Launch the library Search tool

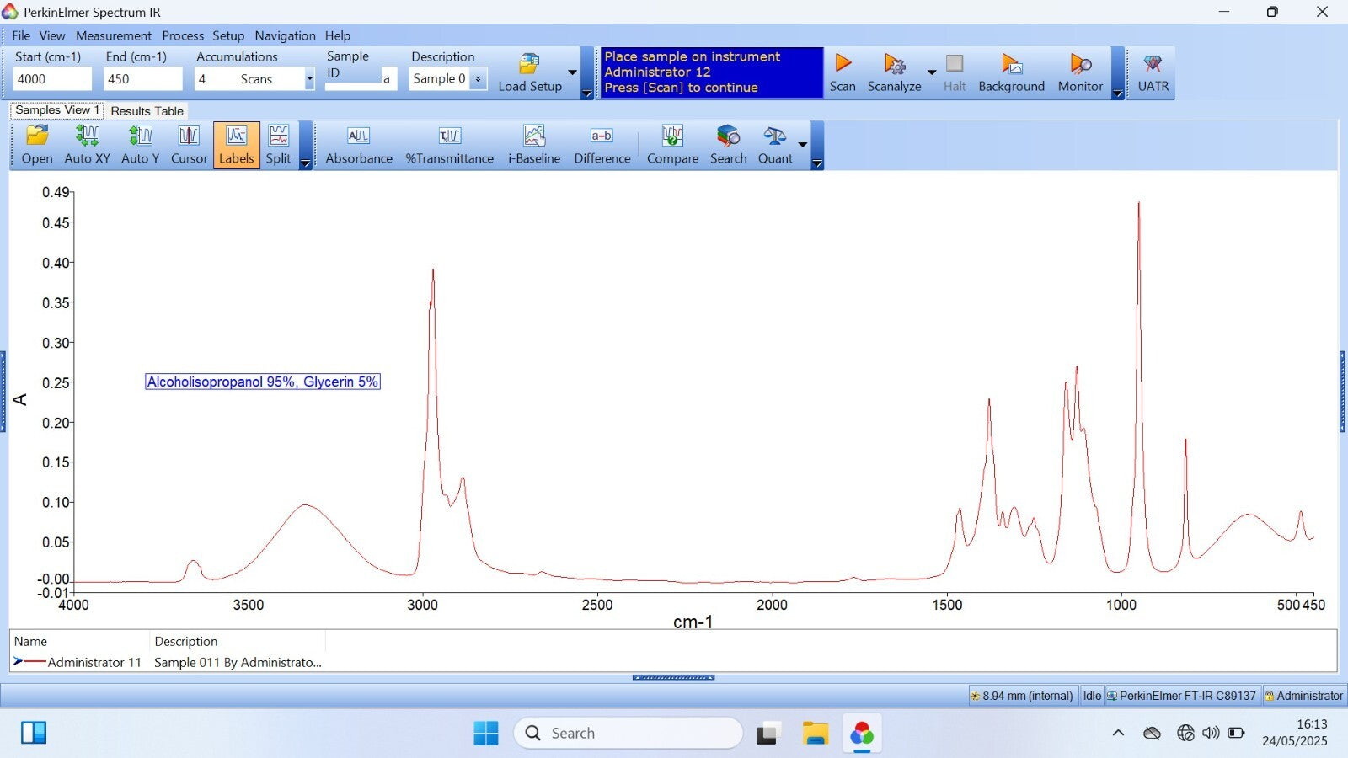pos(728,145)
